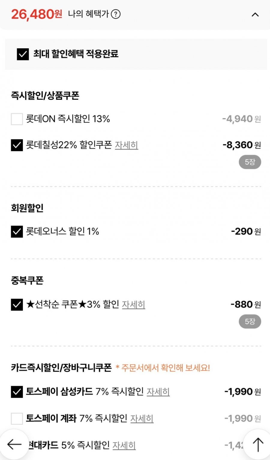Uncheck the 선착순 쿠폰 3% 할인 checkbox
This screenshot has height=460, width=270.
[17, 304]
